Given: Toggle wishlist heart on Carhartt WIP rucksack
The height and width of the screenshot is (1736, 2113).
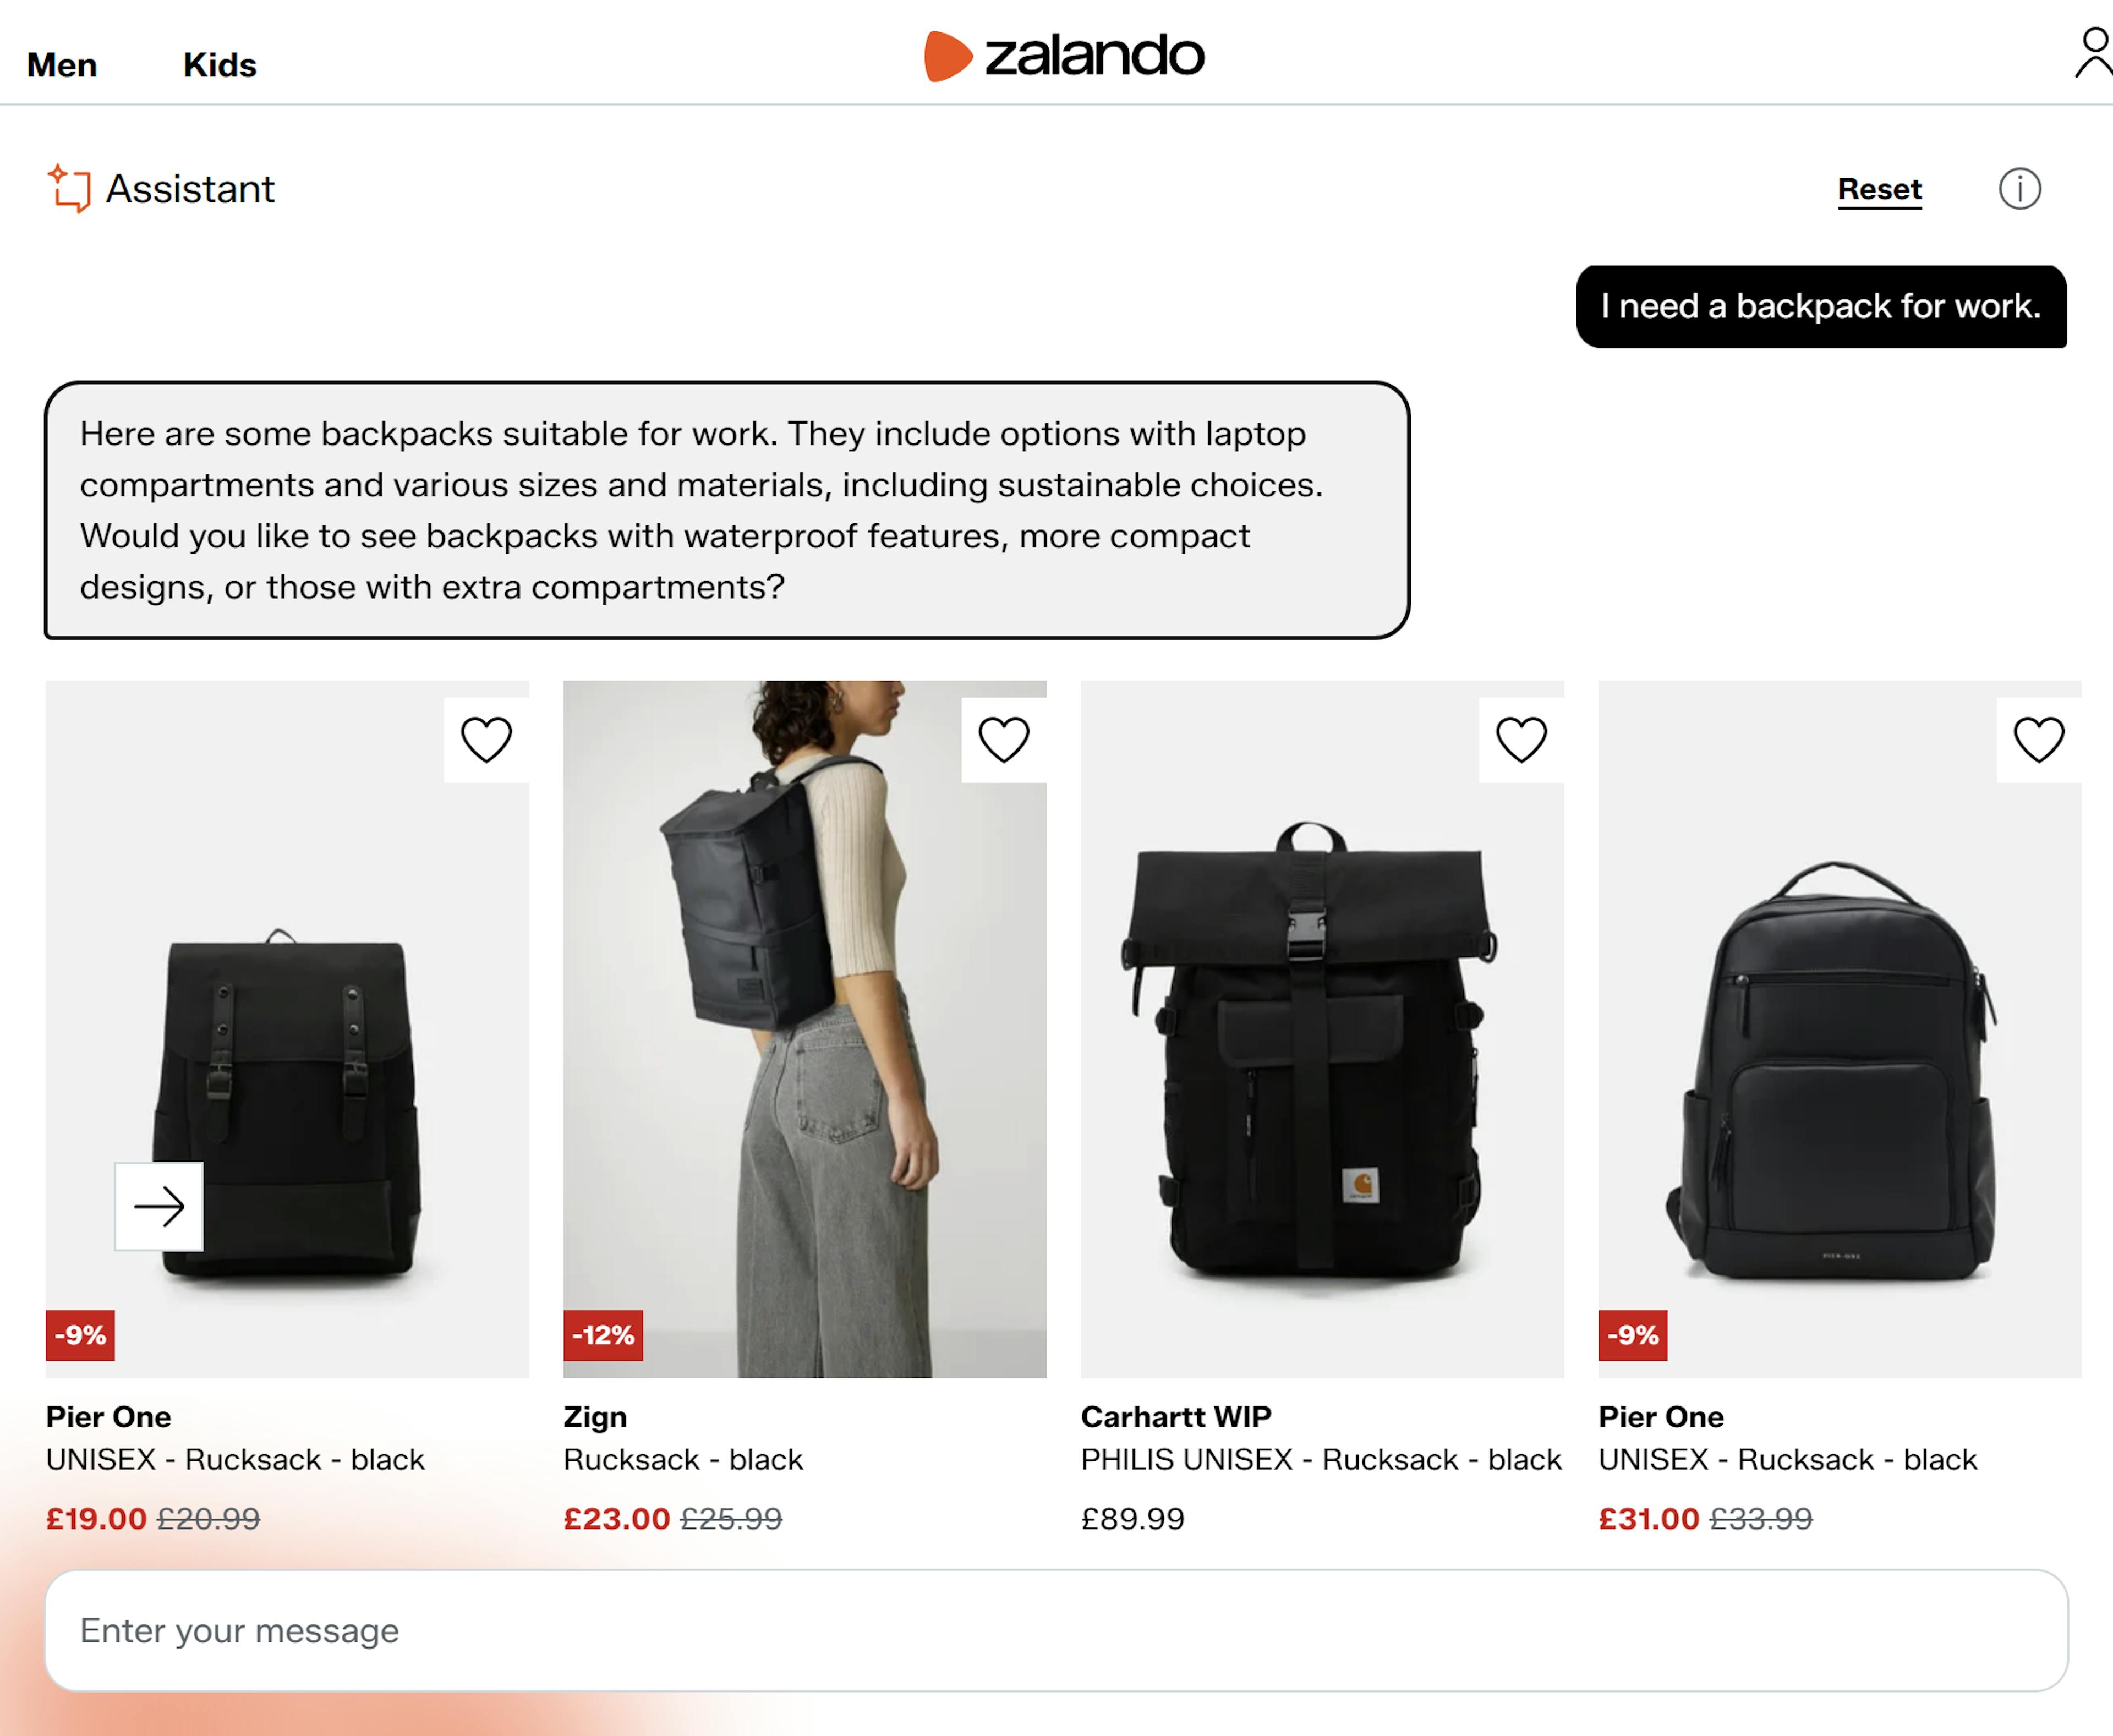Looking at the screenshot, I should [1521, 740].
